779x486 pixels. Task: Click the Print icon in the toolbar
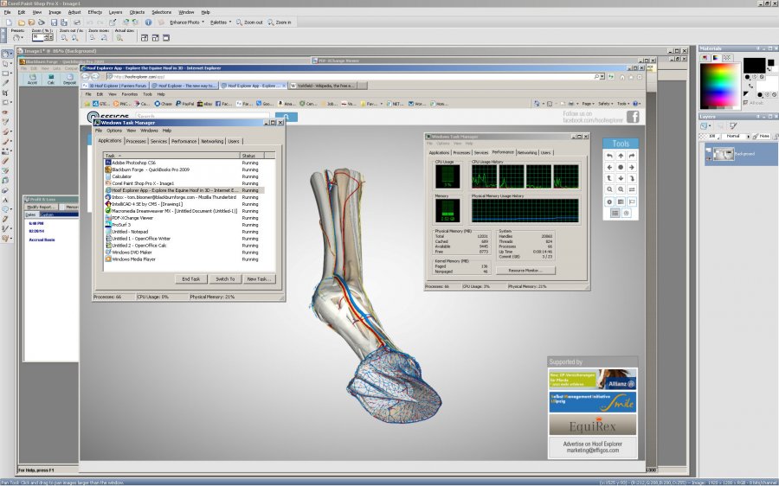coord(76,22)
